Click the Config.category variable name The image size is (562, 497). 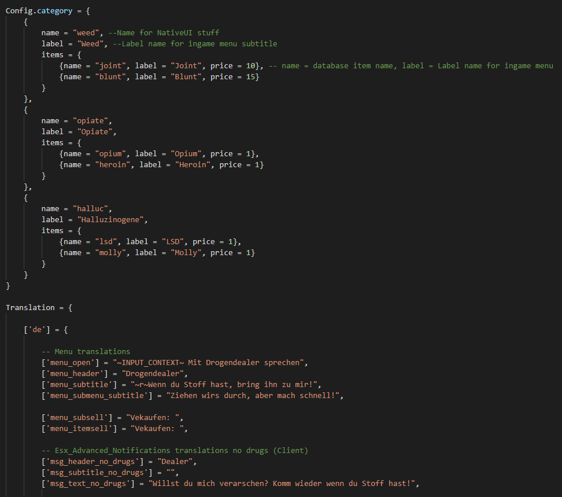coord(39,11)
